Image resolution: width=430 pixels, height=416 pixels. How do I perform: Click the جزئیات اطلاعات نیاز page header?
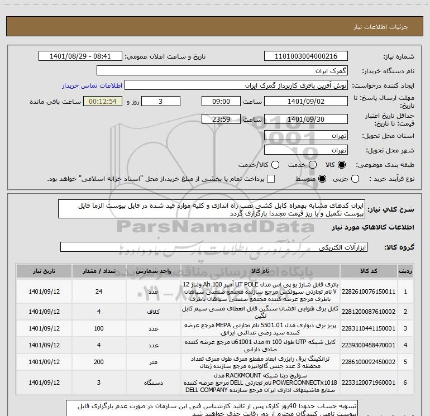(x=381, y=27)
